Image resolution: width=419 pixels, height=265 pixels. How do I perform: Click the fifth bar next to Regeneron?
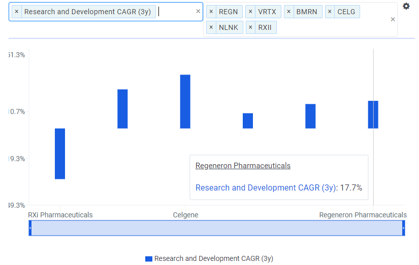(310, 116)
